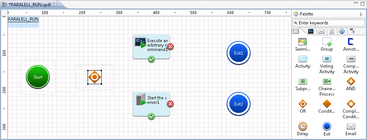
Task: Select the Delay clock palette item
Action: click(303, 129)
